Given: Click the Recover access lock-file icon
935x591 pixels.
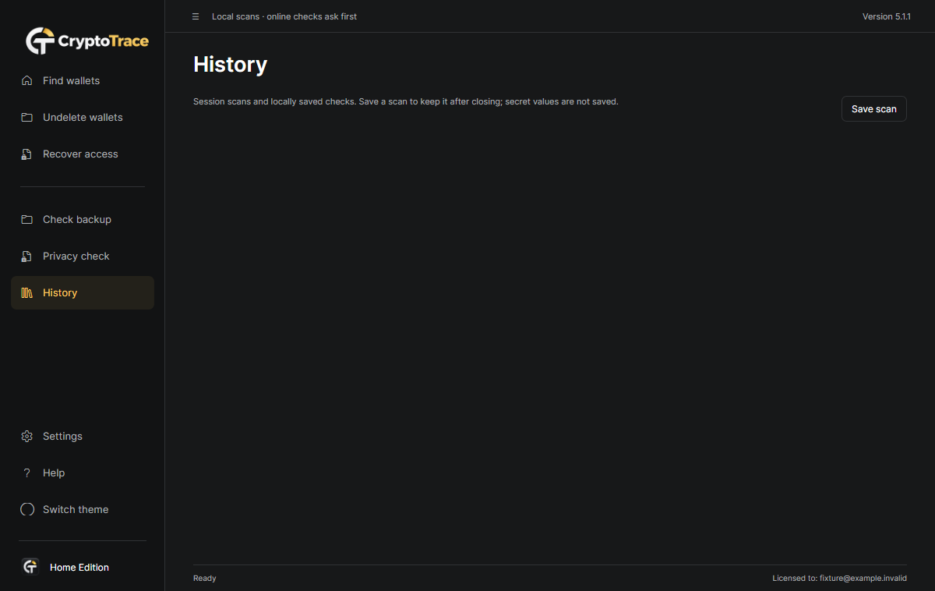Looking at the screenshot, I should click(26, 154).
